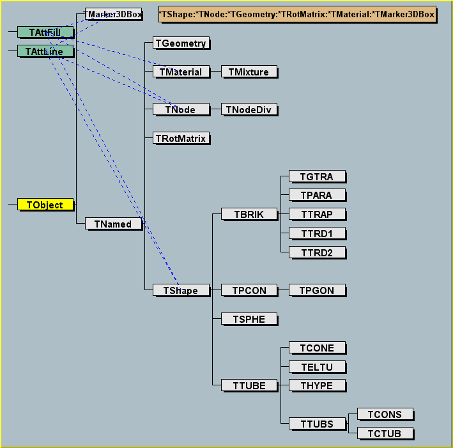453x448 pixels.
Task: Select the TTUBE class node
Action: (x=249, y=385)
